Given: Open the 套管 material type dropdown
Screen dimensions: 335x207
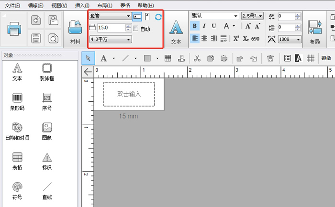Looking at the screenshot, I should 110,16.
